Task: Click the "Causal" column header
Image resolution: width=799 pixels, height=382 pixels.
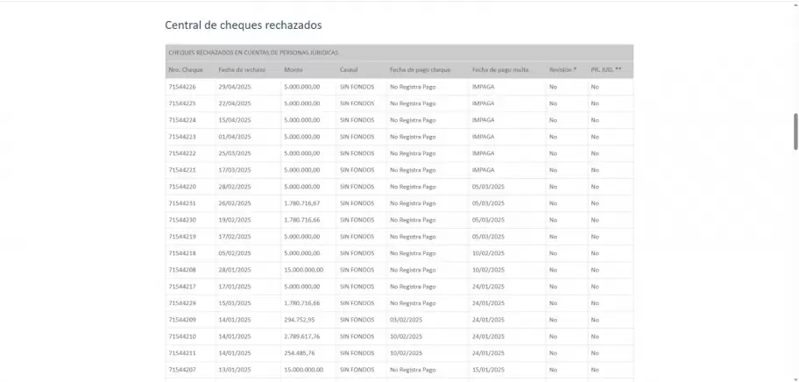Action: point(349,70)
